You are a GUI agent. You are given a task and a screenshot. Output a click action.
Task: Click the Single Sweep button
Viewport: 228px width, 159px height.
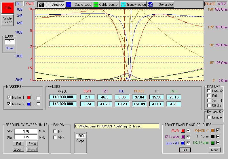(x=7, y=20)
